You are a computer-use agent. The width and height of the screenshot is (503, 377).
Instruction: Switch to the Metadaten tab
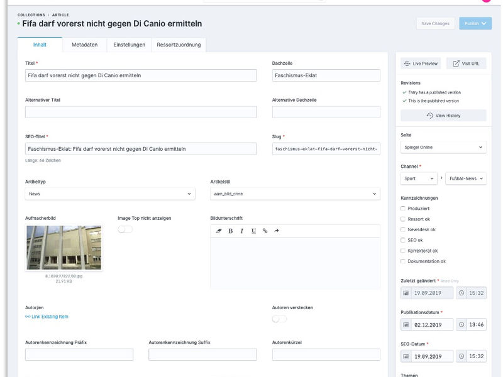pyautogui.click(x=84, y=45)
